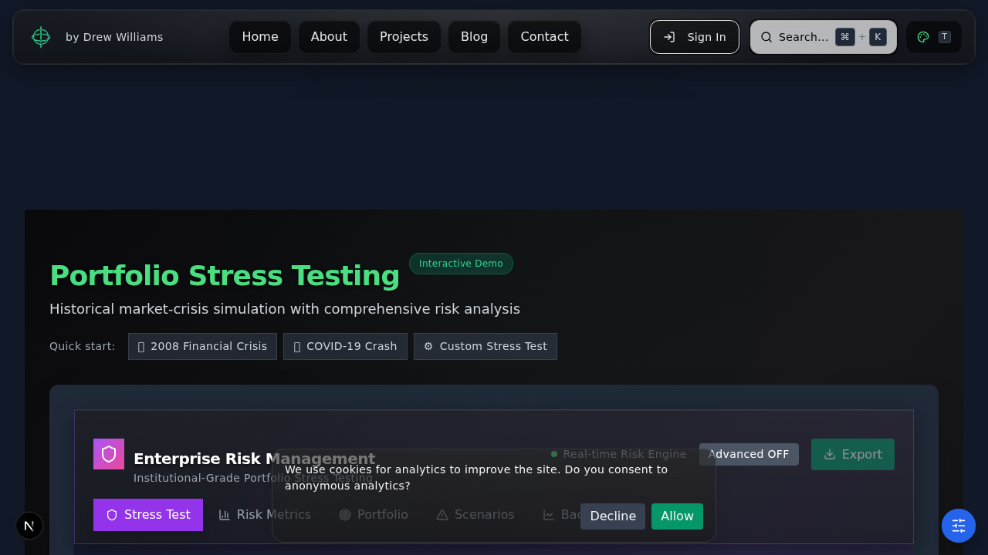Click the shield icon beside Enterprise Risk Management
Screen dimensions: 988x555
109,453
